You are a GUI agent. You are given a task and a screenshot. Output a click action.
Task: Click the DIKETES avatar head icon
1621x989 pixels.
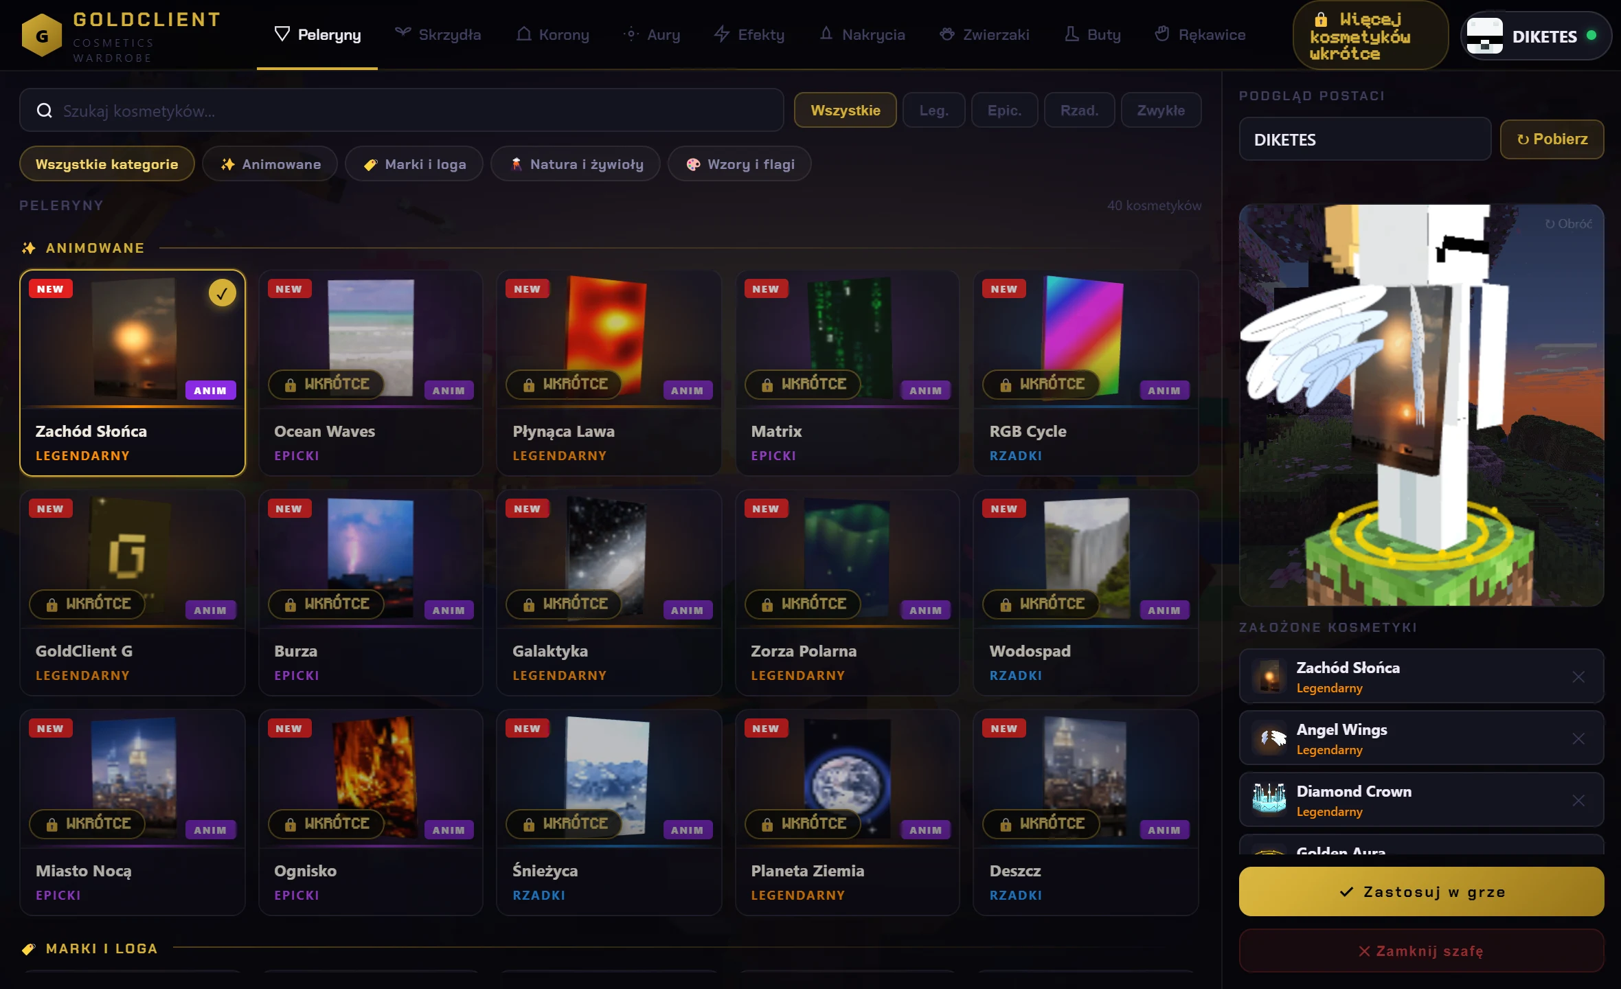pos(1484,36)
